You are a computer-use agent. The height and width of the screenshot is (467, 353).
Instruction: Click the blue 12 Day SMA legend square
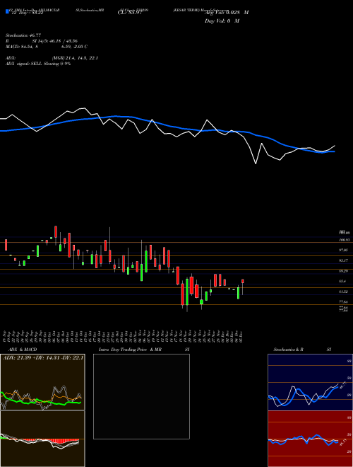point(7,12)
